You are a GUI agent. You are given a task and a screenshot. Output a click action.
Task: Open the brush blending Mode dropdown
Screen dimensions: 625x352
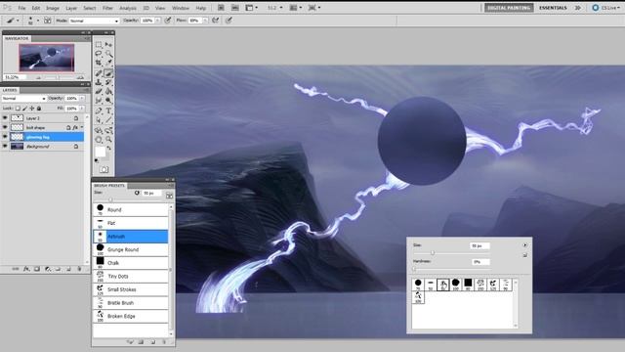(x=95, y=21)
